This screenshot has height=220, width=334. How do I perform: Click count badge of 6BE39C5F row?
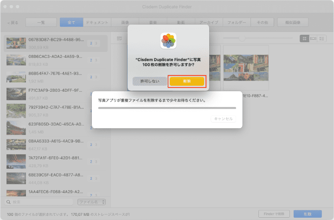point(94,178)
